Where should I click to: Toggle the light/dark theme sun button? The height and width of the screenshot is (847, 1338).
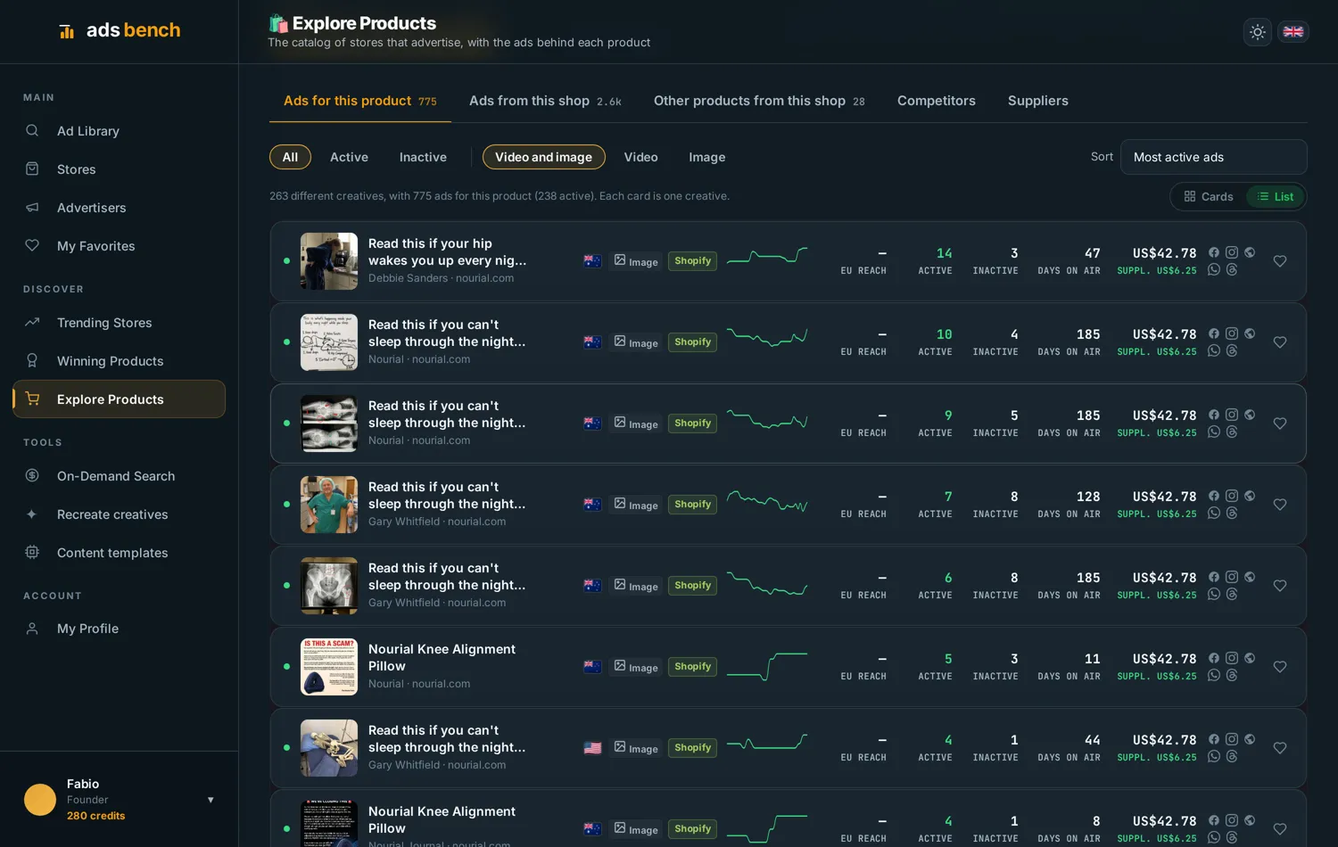(x=1258, y=32)
